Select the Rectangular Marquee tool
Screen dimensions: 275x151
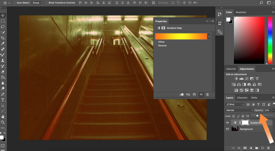point(3,21)
